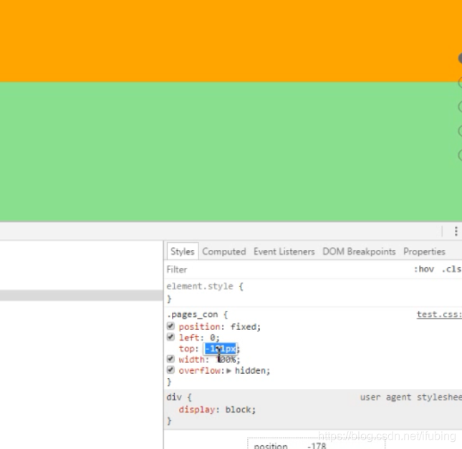Switch to the Styles tab

(x=183, y=251)
